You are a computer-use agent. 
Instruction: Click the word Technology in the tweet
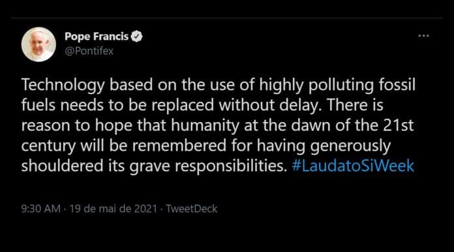click(63, 86)
